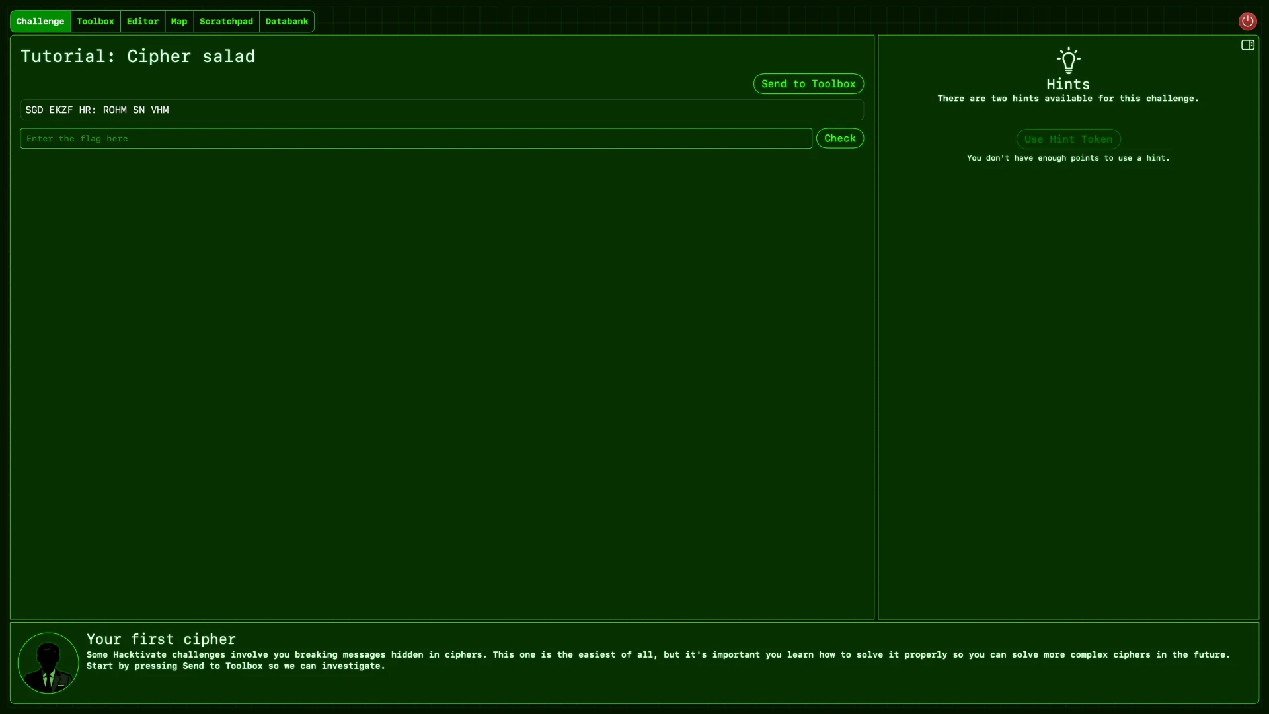
Task: Switch to the Challenge tab
Action: click(40, 21)
